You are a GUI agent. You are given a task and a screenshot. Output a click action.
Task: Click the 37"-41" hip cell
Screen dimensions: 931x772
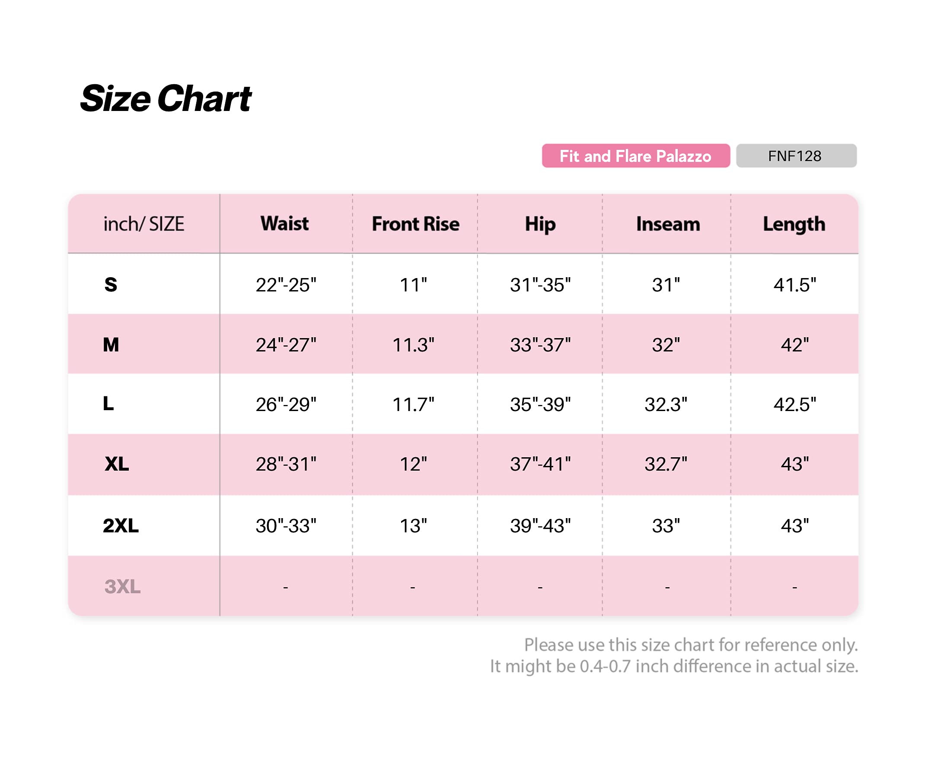[x=540, y=464]
